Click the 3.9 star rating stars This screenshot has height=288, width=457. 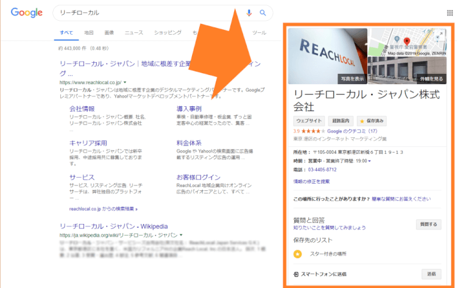coord(313,131)
